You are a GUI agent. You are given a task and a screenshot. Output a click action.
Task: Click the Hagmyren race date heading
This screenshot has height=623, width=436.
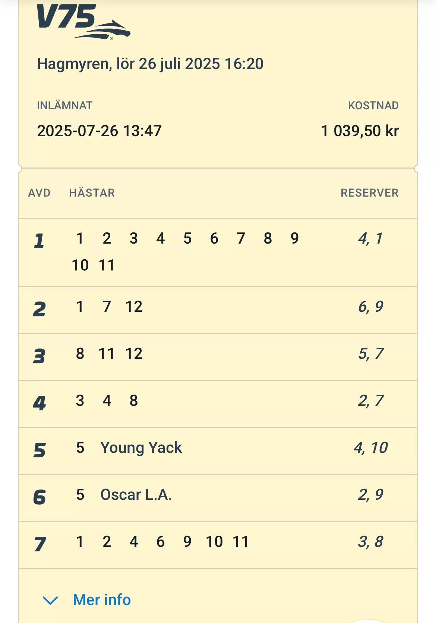tap(150, 64)
